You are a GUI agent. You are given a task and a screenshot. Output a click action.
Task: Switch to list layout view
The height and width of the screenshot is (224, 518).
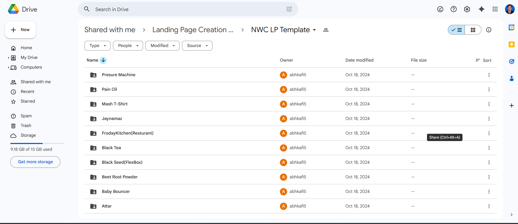[457, 30]
